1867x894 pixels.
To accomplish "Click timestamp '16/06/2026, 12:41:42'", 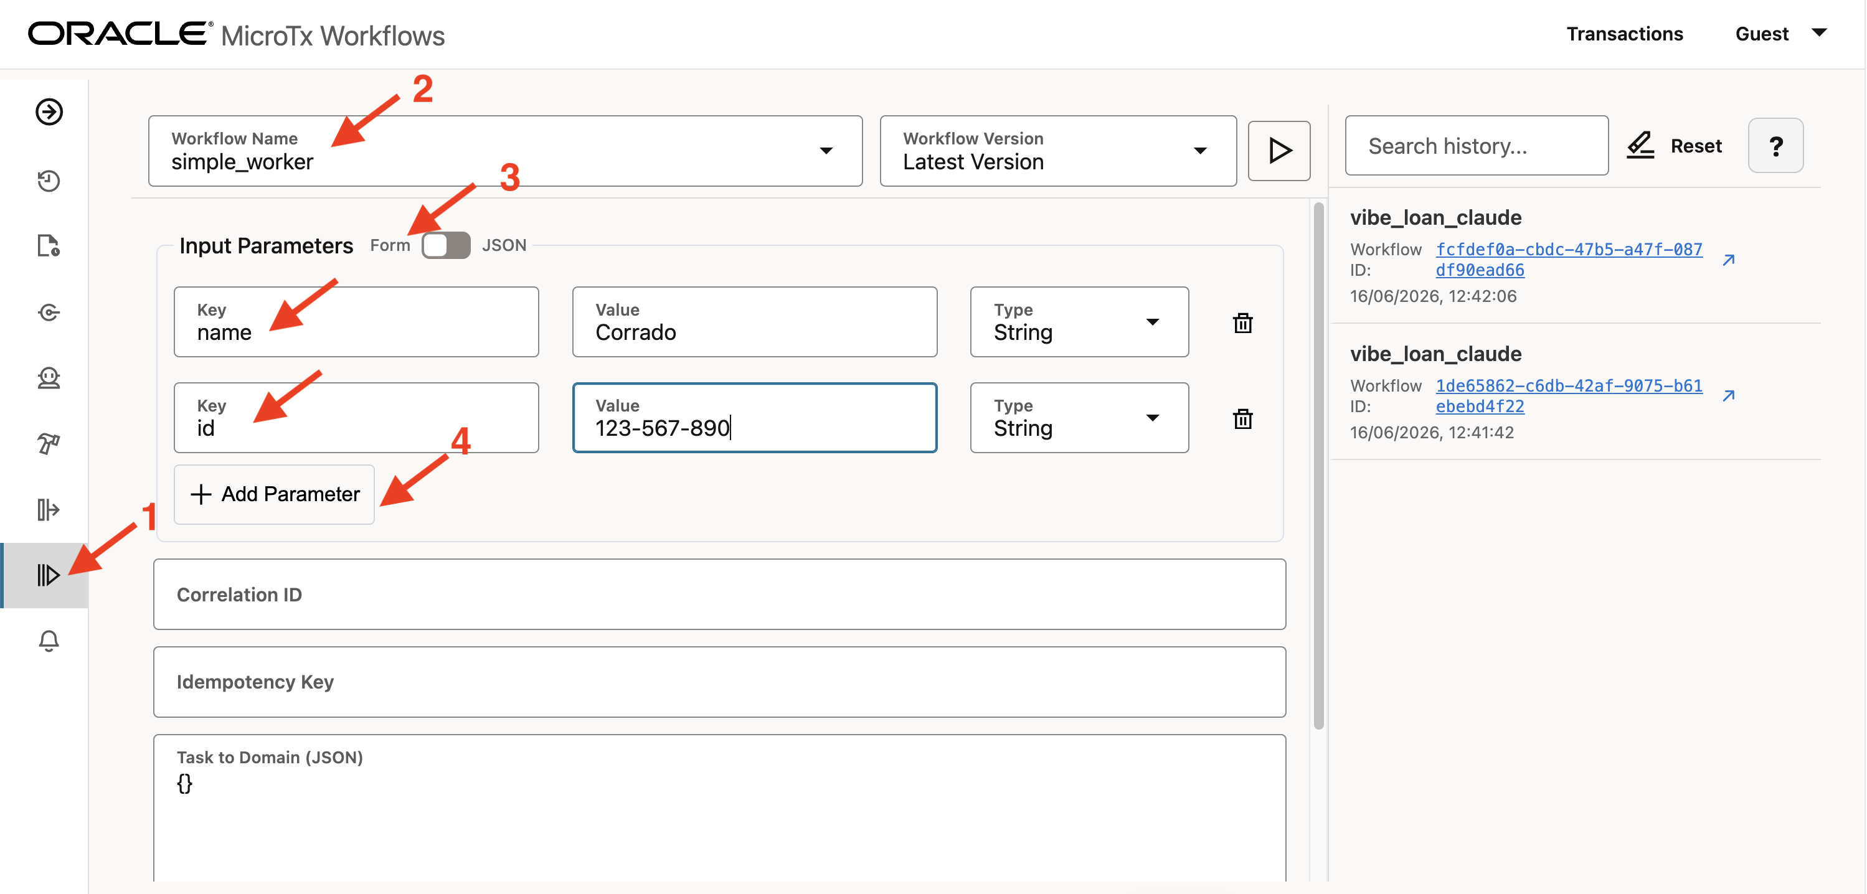I will point(1432,432).
